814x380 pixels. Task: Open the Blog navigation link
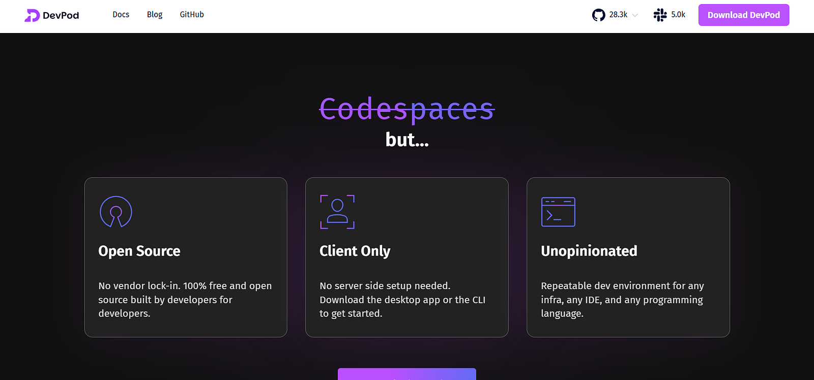tap(155, 15)
